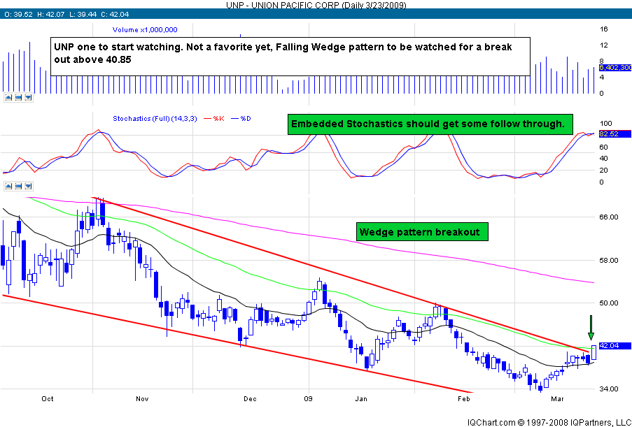Move the Stochastics panel down with its arrow icon
Screen dimensions: 632x427
[x=28, y=186]
